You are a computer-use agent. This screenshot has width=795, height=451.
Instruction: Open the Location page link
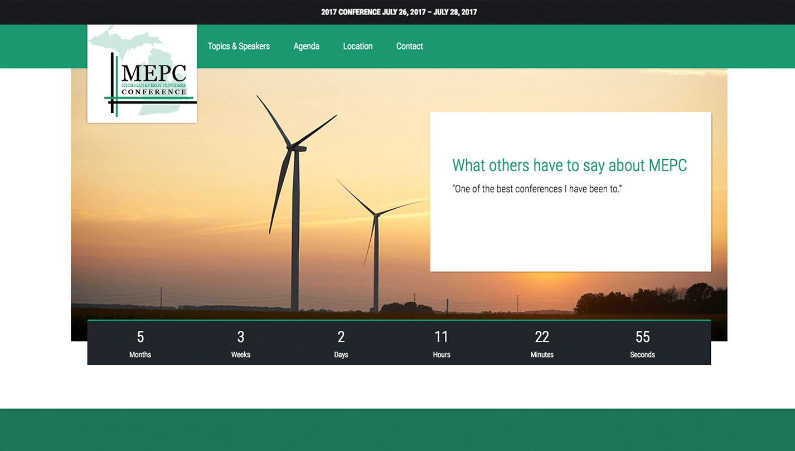(357, 46)
